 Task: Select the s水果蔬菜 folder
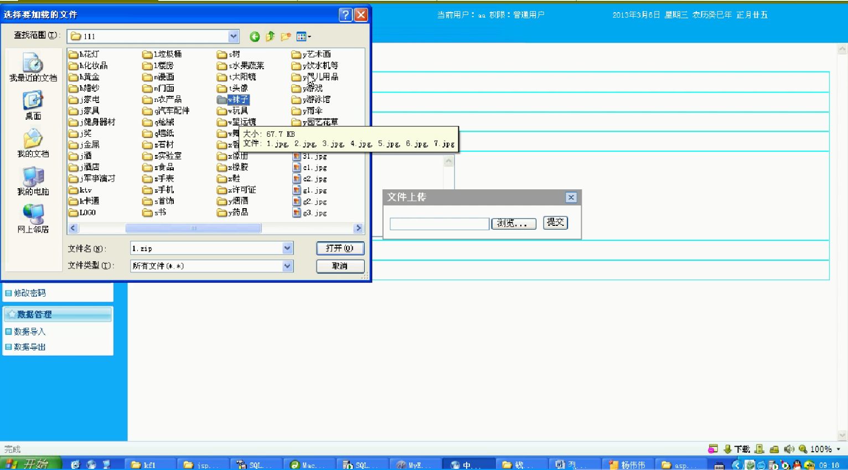(241, 65)
